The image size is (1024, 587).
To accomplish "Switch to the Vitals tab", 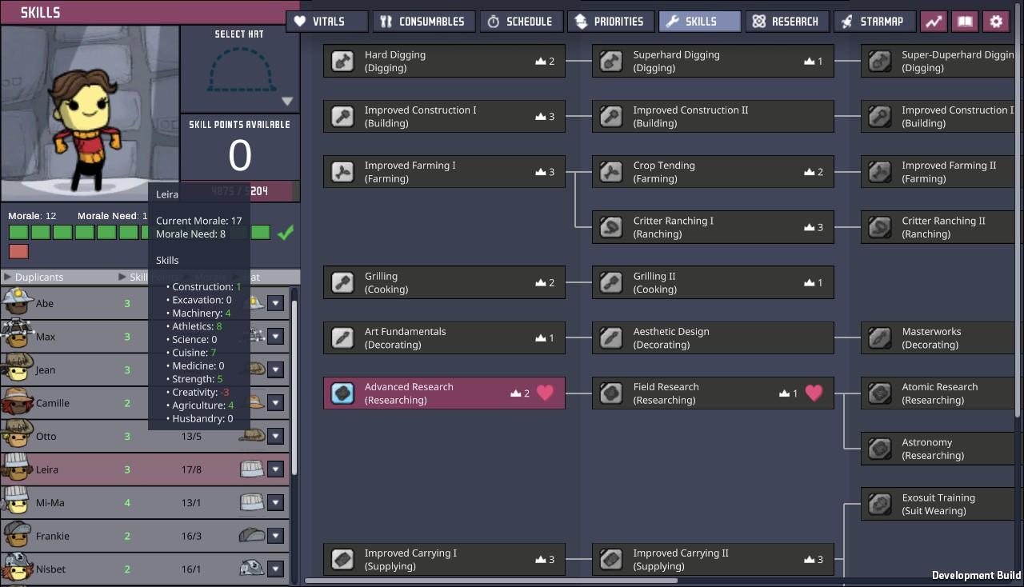I will [328, 22].
